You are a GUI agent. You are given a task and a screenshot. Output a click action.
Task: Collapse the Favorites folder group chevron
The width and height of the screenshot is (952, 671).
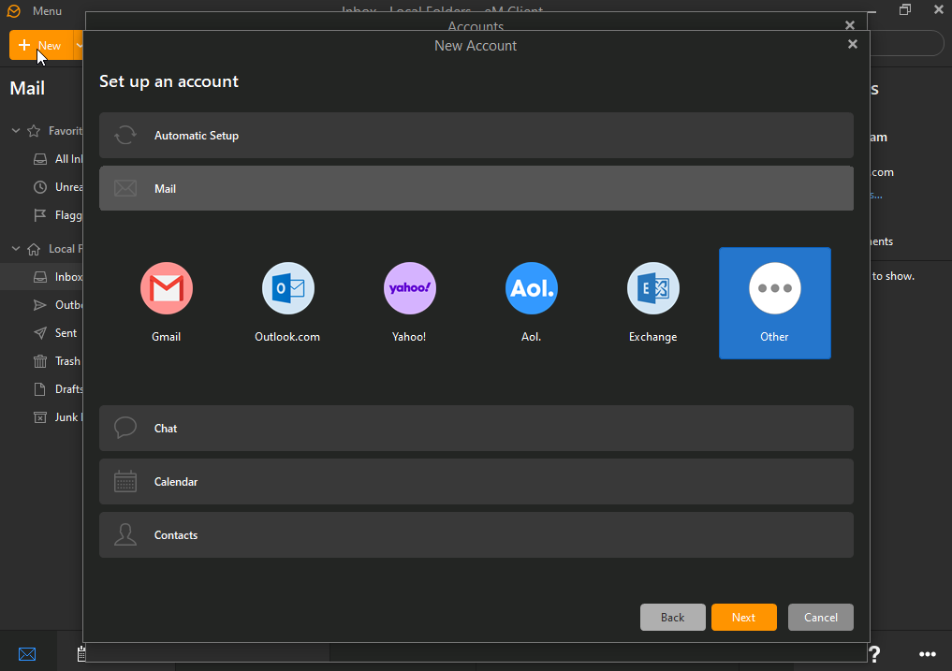pos(16,131)
